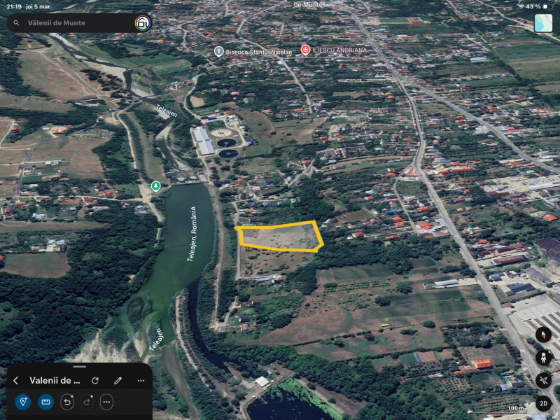Switch the map to 2D view
Screen dimensions: 560x420
pyautogui.click(x=544, y=403)
